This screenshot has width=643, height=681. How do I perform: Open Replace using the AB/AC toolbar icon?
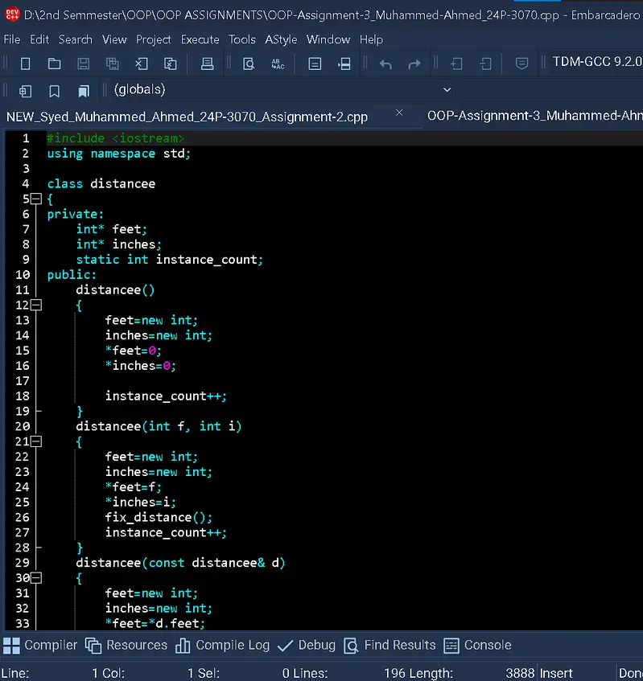point(278,64)
